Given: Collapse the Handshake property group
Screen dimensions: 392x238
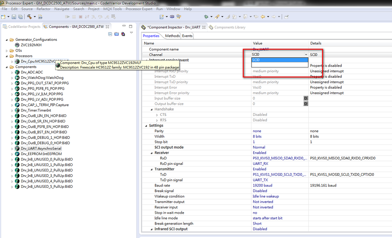Looking at the screenshot, I should [x=151, y=110].
